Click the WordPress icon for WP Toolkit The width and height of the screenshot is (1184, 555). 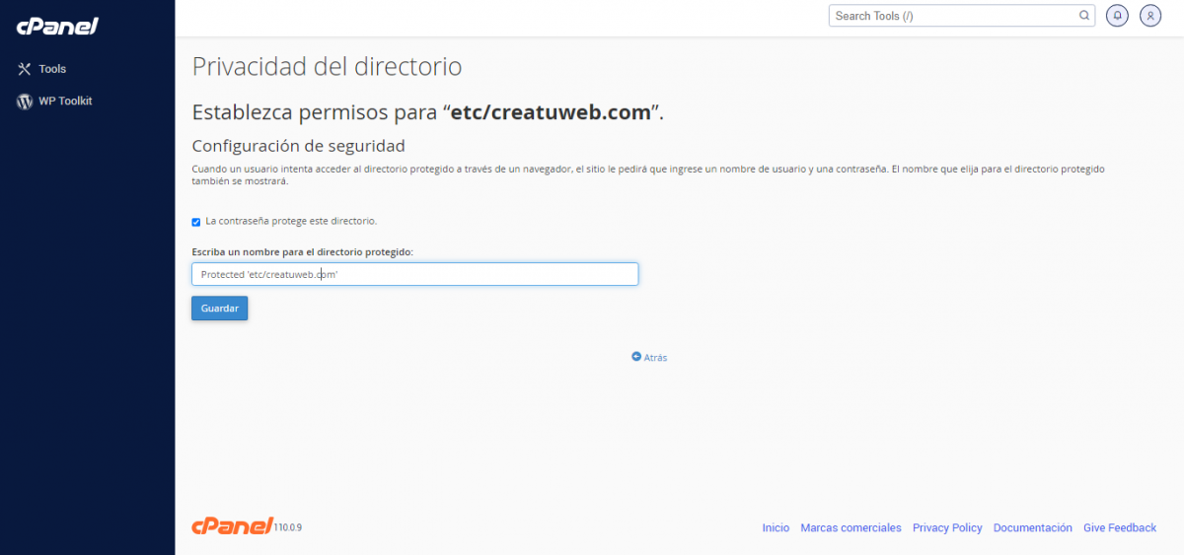pos(25,102)
